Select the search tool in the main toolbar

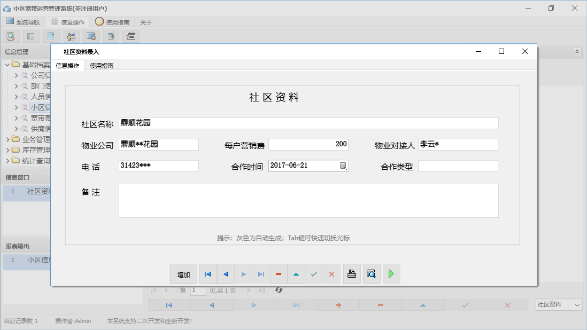coord(11,36)
